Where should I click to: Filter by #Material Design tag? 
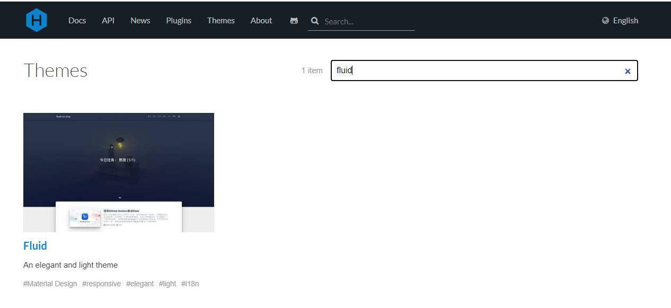click(x=50, y=284)
